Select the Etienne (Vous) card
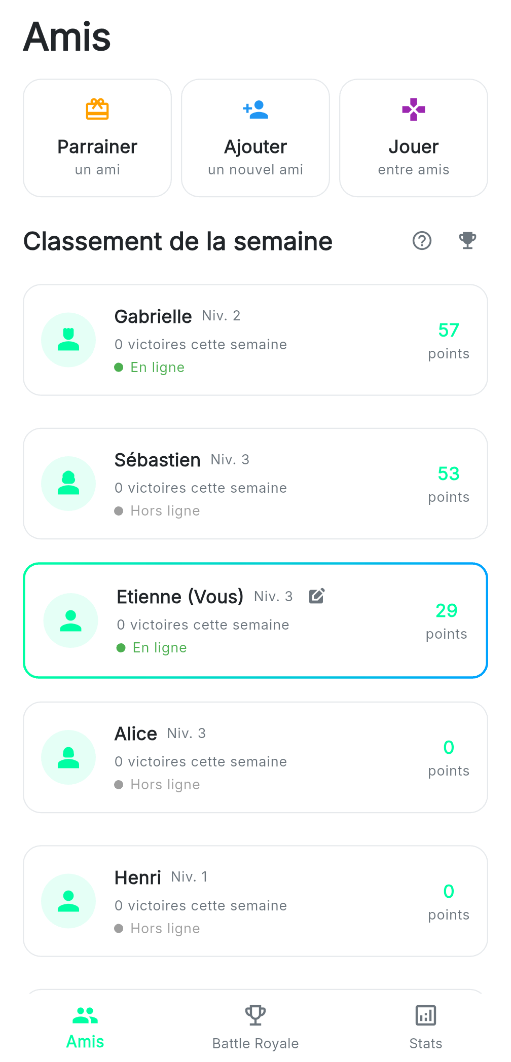This screenshot has height=1062, width=511. [255, 620]
